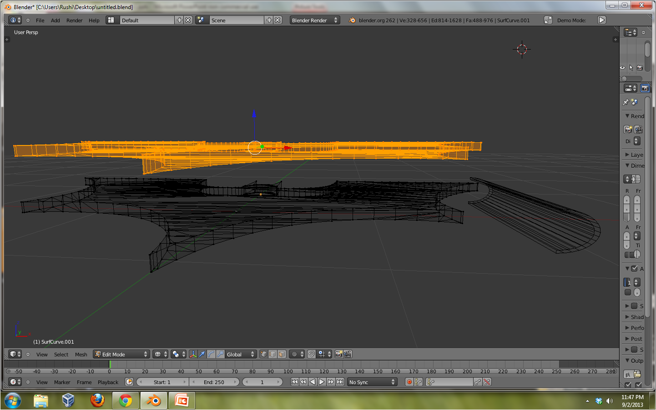Click the translate manipulator arrow icon
The image size is (656, 410).
click(x=202, y=354)
